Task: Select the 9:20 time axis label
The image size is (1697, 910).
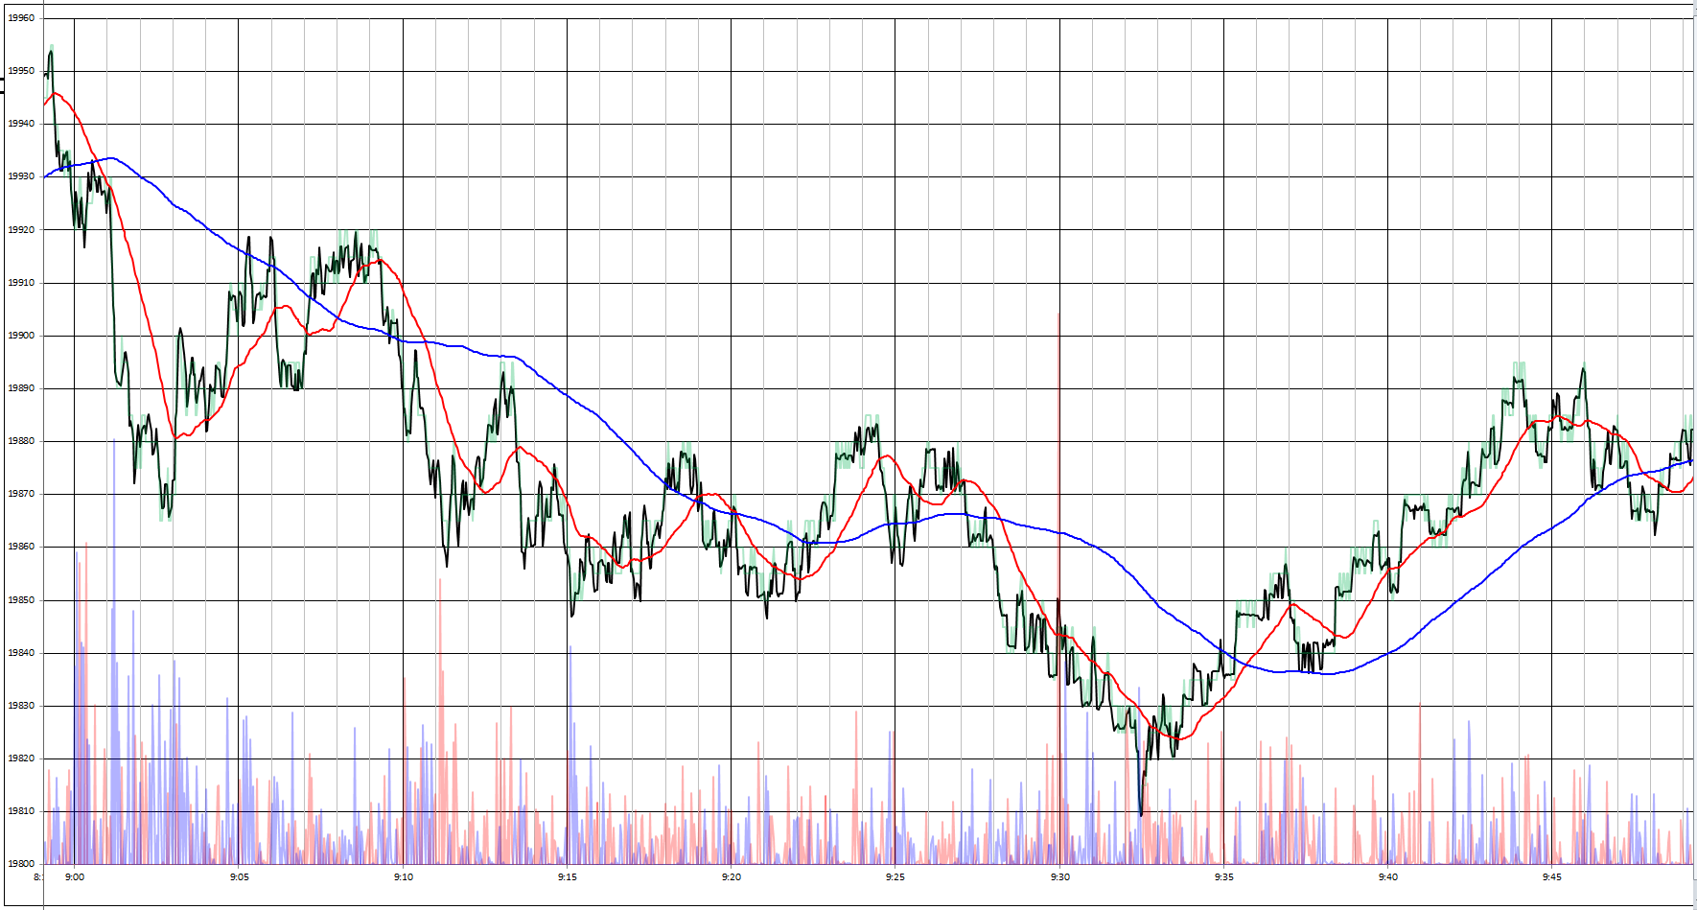Action: 732,876
